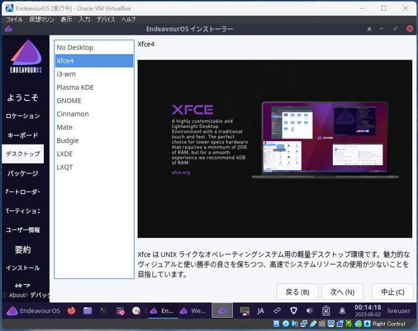Click the Right Control host key indicator
Image resolution: width=418 pixels, height=331 pixels.
[x=389, y=324]
